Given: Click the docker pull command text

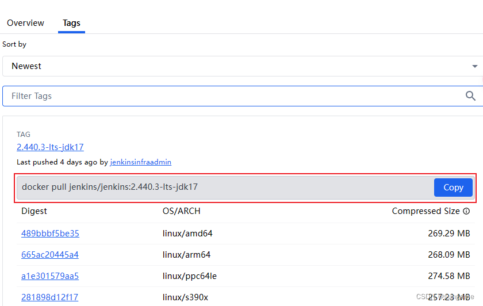Looking at the screenshot, I should [x=110, y=187].
